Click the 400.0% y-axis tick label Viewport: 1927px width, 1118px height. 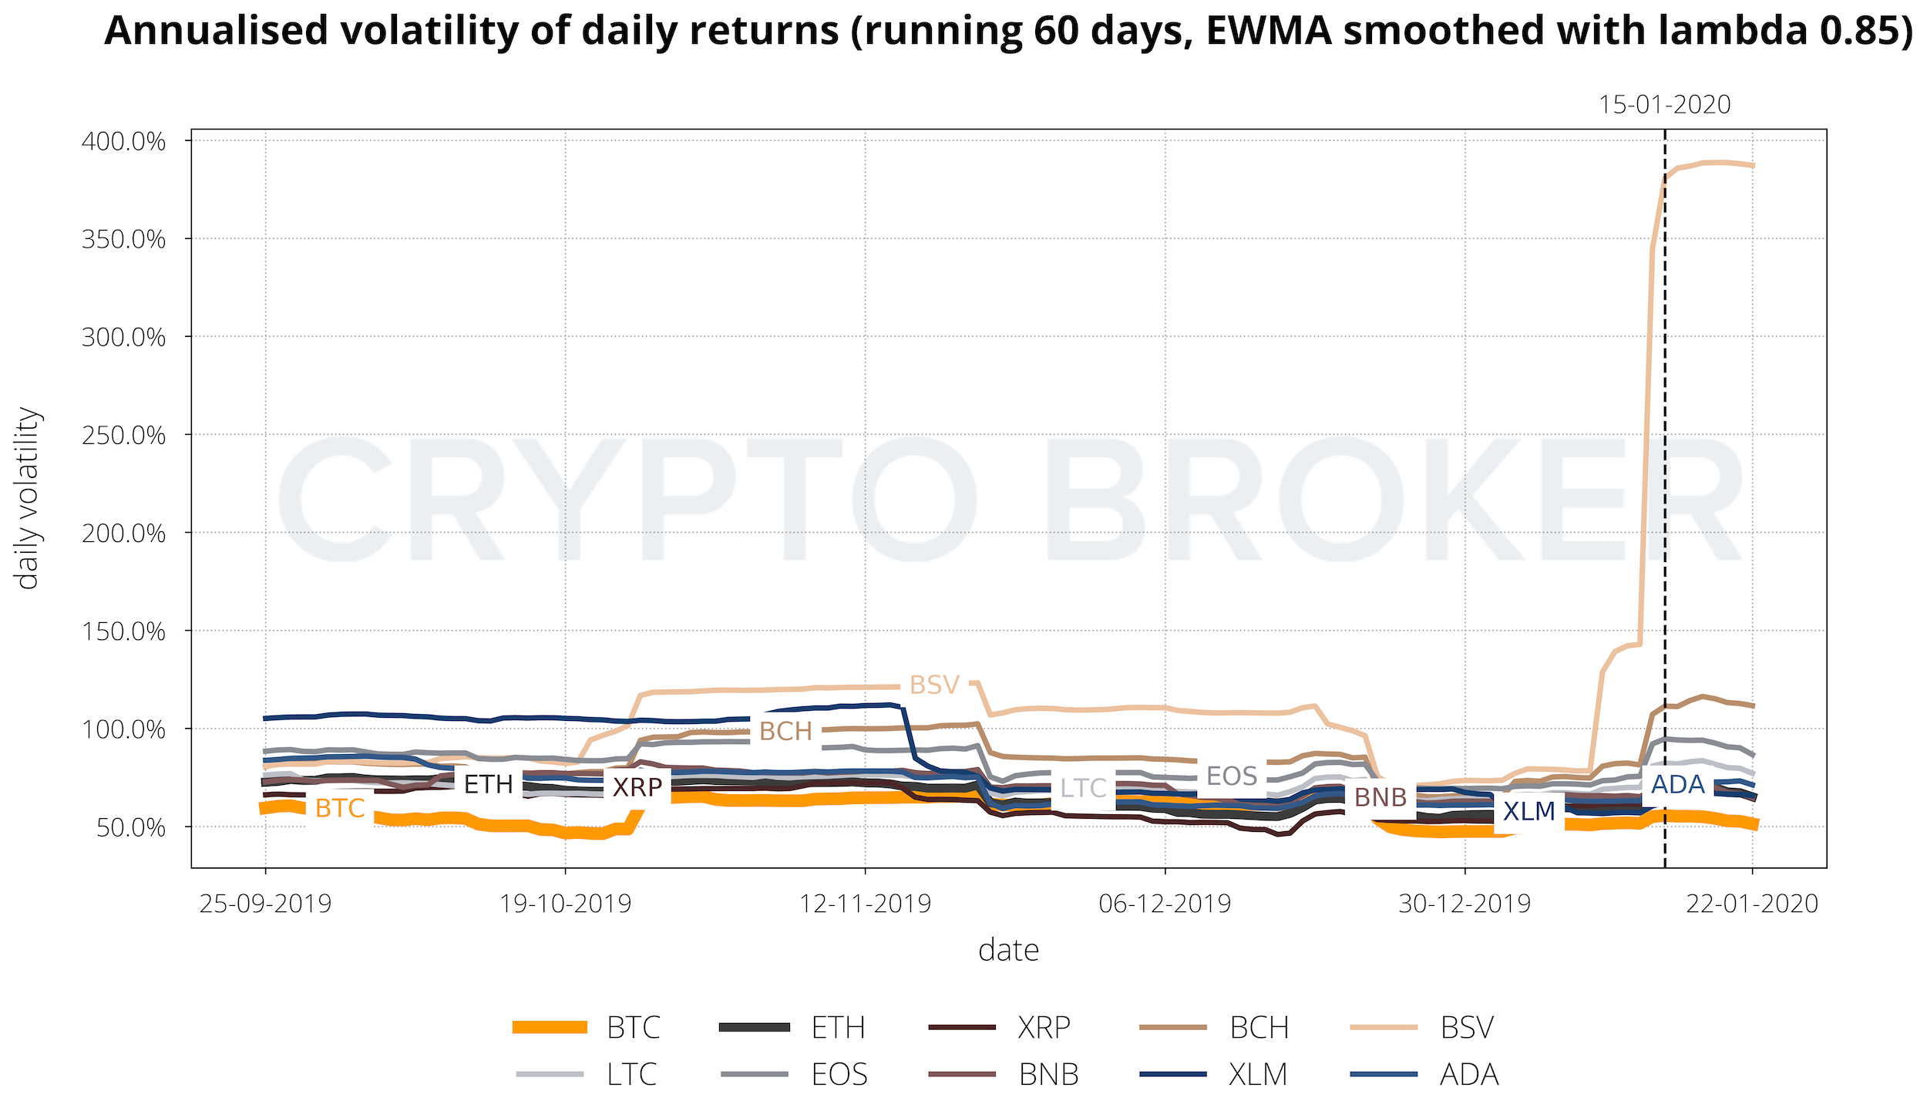tap(123, 142)
